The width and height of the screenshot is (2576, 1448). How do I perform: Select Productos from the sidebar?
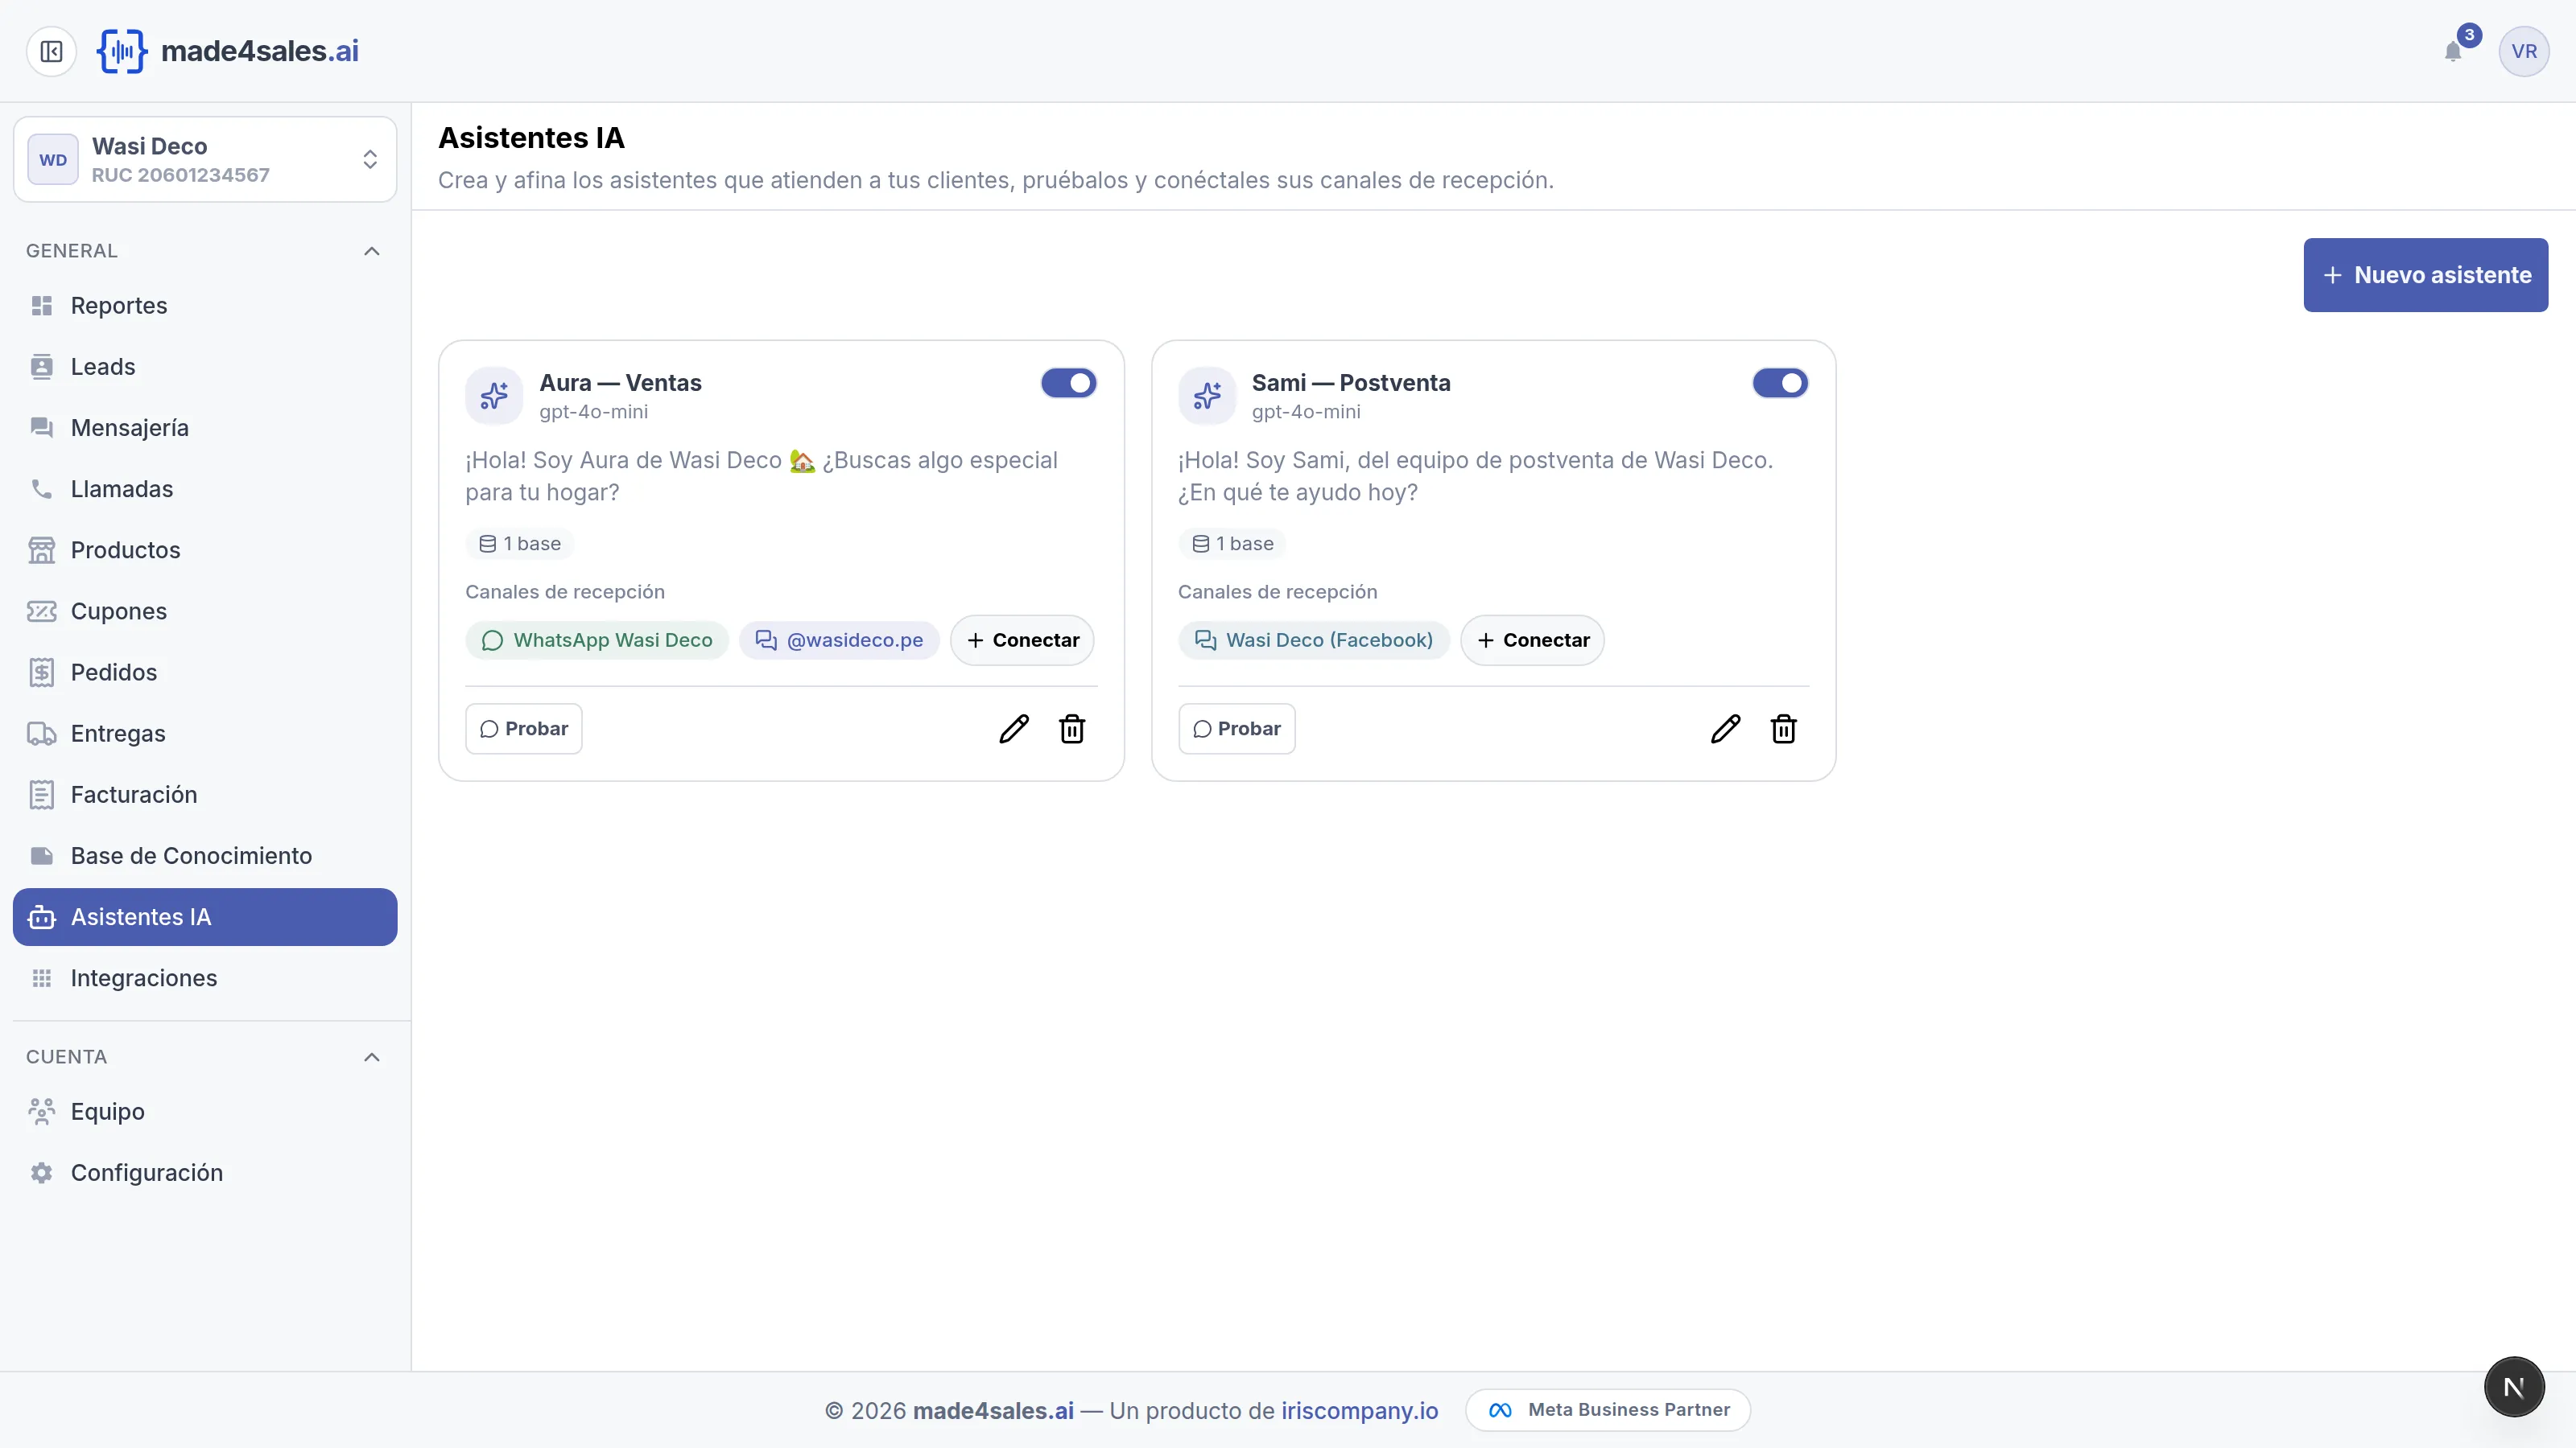205,549
